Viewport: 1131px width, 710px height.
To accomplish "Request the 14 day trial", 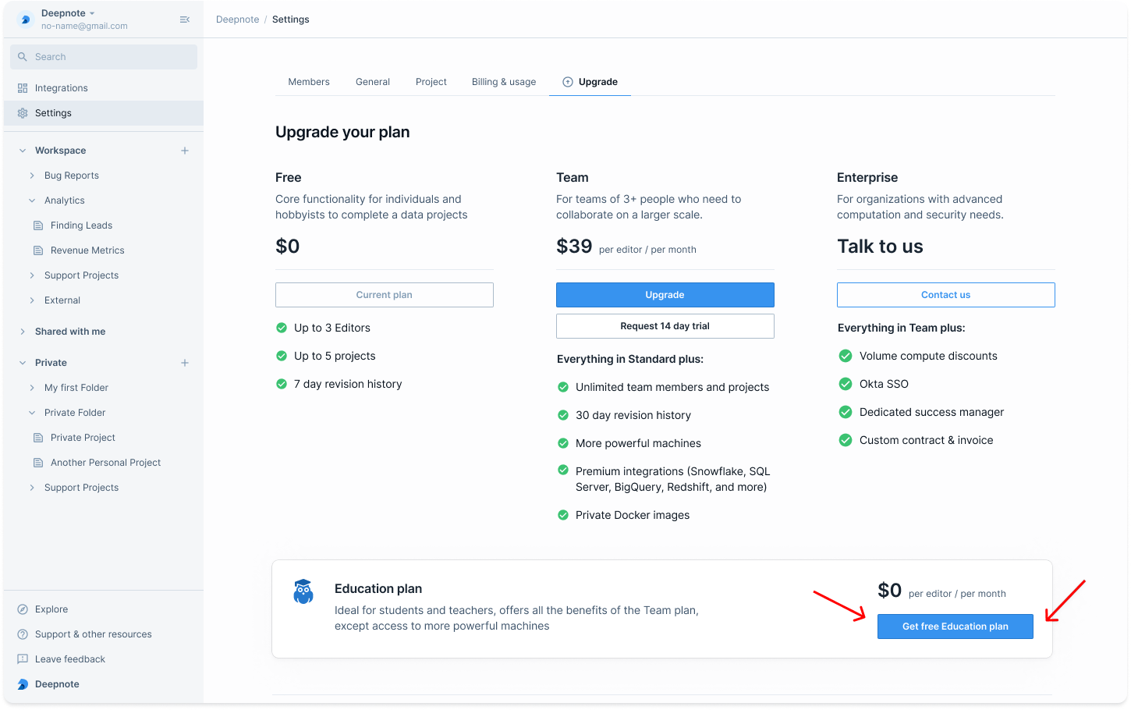I will (665, 326).
